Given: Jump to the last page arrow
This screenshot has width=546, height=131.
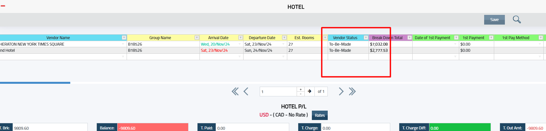Looking at the screenshot, I should click(352, 92).
